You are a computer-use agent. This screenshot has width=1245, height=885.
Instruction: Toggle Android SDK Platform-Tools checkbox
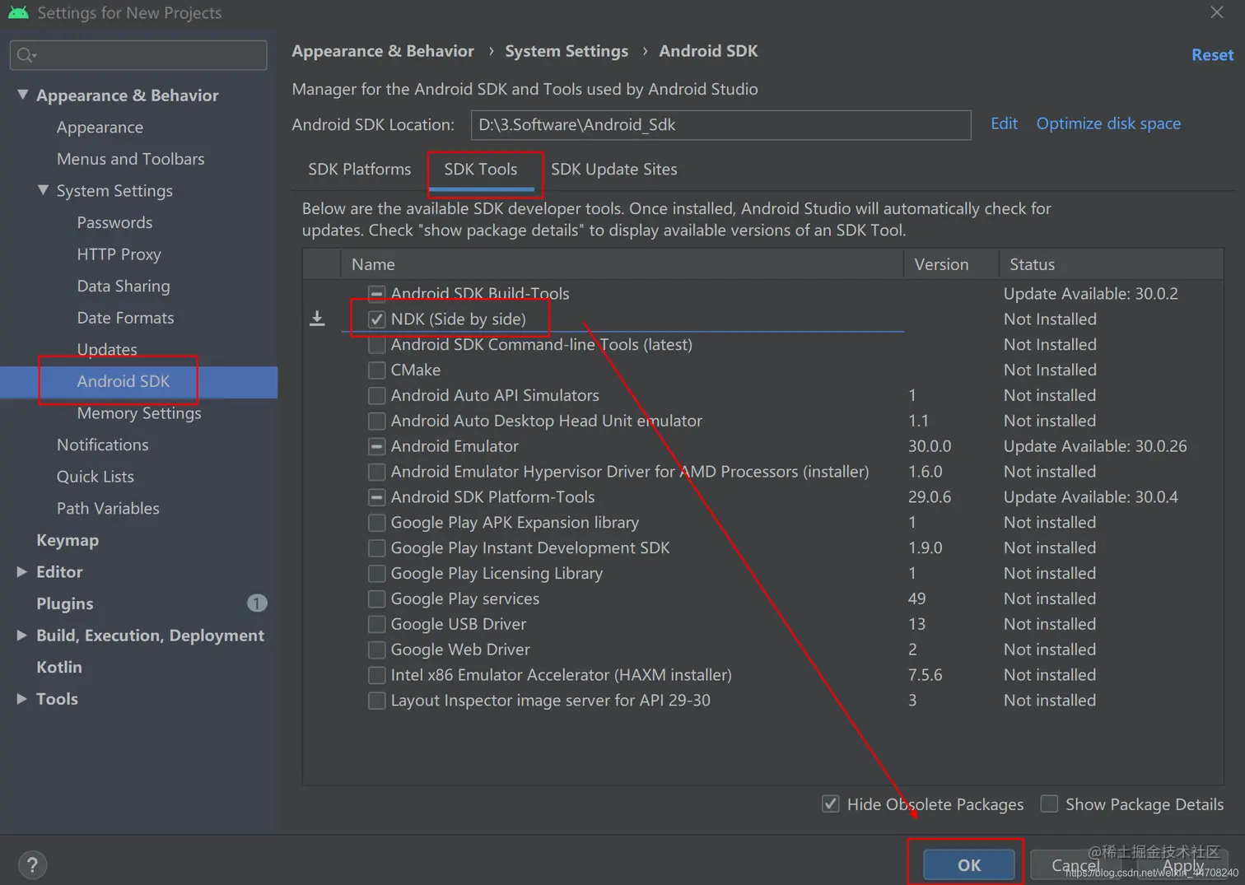point(376,497)
